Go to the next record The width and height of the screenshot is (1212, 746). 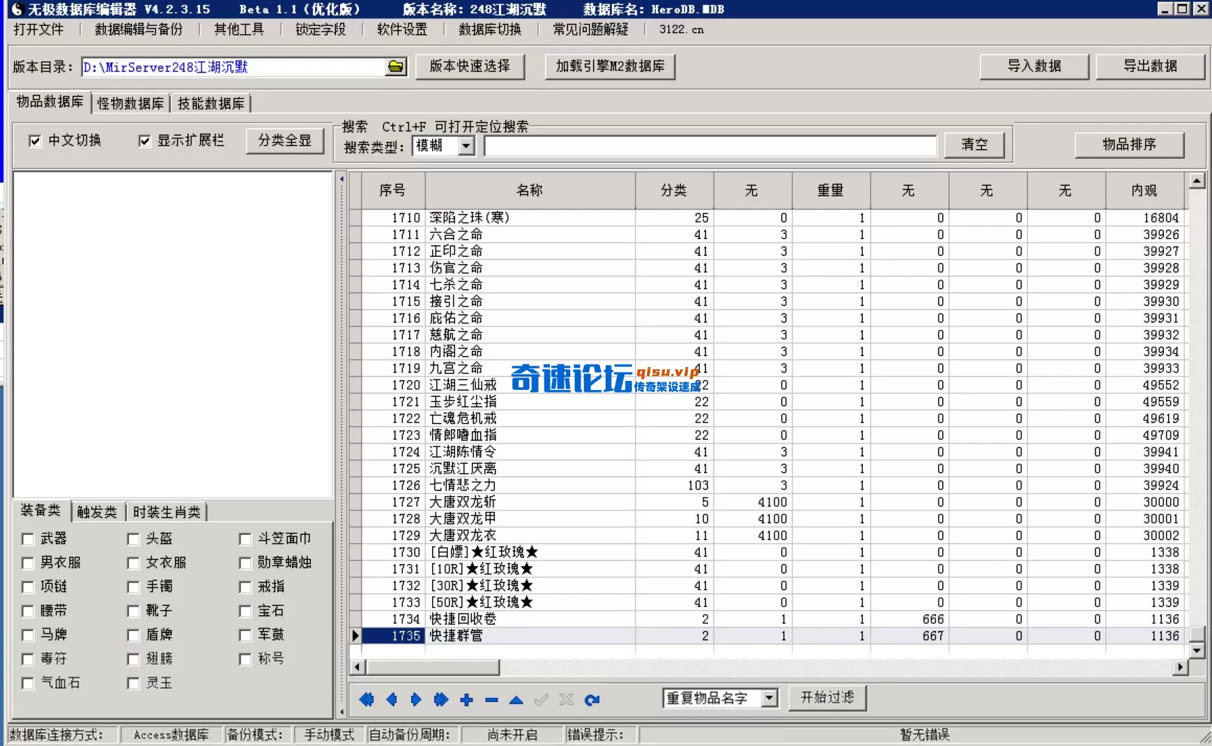416,699
